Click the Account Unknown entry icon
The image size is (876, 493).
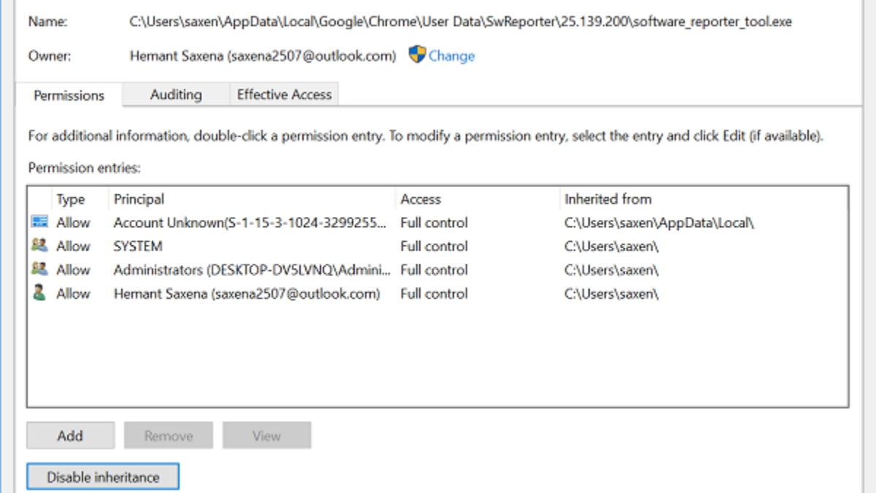click(x=39, y=222)
